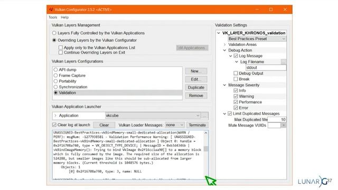Click the Remove button
338x190 pixels.
pos(196,96)
